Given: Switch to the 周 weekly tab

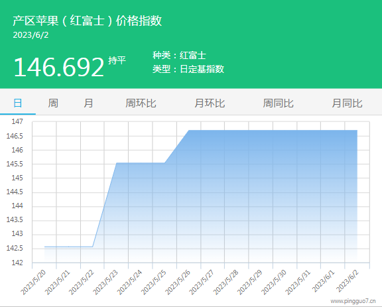Looking at the screenshot, I should pyautogui.click(x=53, y=103).
